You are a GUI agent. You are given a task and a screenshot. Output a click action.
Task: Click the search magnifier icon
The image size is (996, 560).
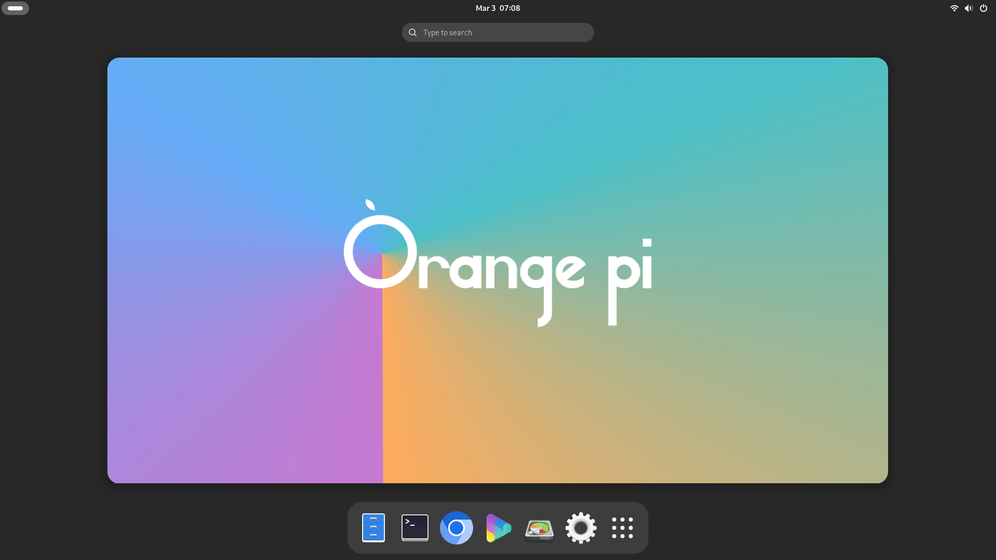tap(412, 33)
